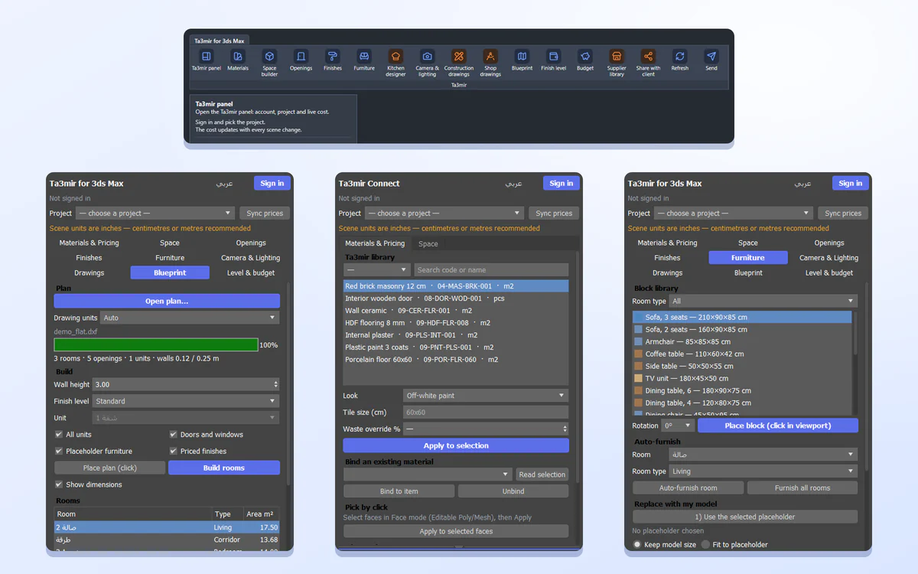Open category filter dropdown in Ta3mir library
This screenshot has height=574, width=918.
(378, 270)
